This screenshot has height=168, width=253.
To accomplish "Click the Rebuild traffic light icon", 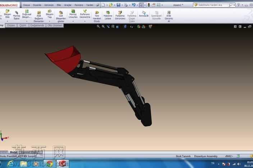I will pos(149,5).
